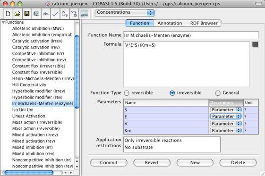The height and width of the screenshot is (176, 265).
Task: Select Hyperbolic modifier (irrev) function
Action: (x=39, y=91)
